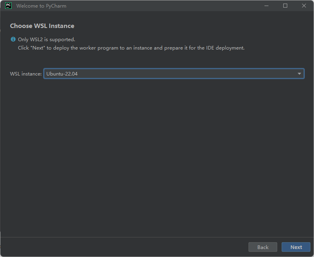Viewport: 314px width, 257px height.
Task: Click the deploy worker program instruction text
Action: pyautogui.click(x=131, y=48)
